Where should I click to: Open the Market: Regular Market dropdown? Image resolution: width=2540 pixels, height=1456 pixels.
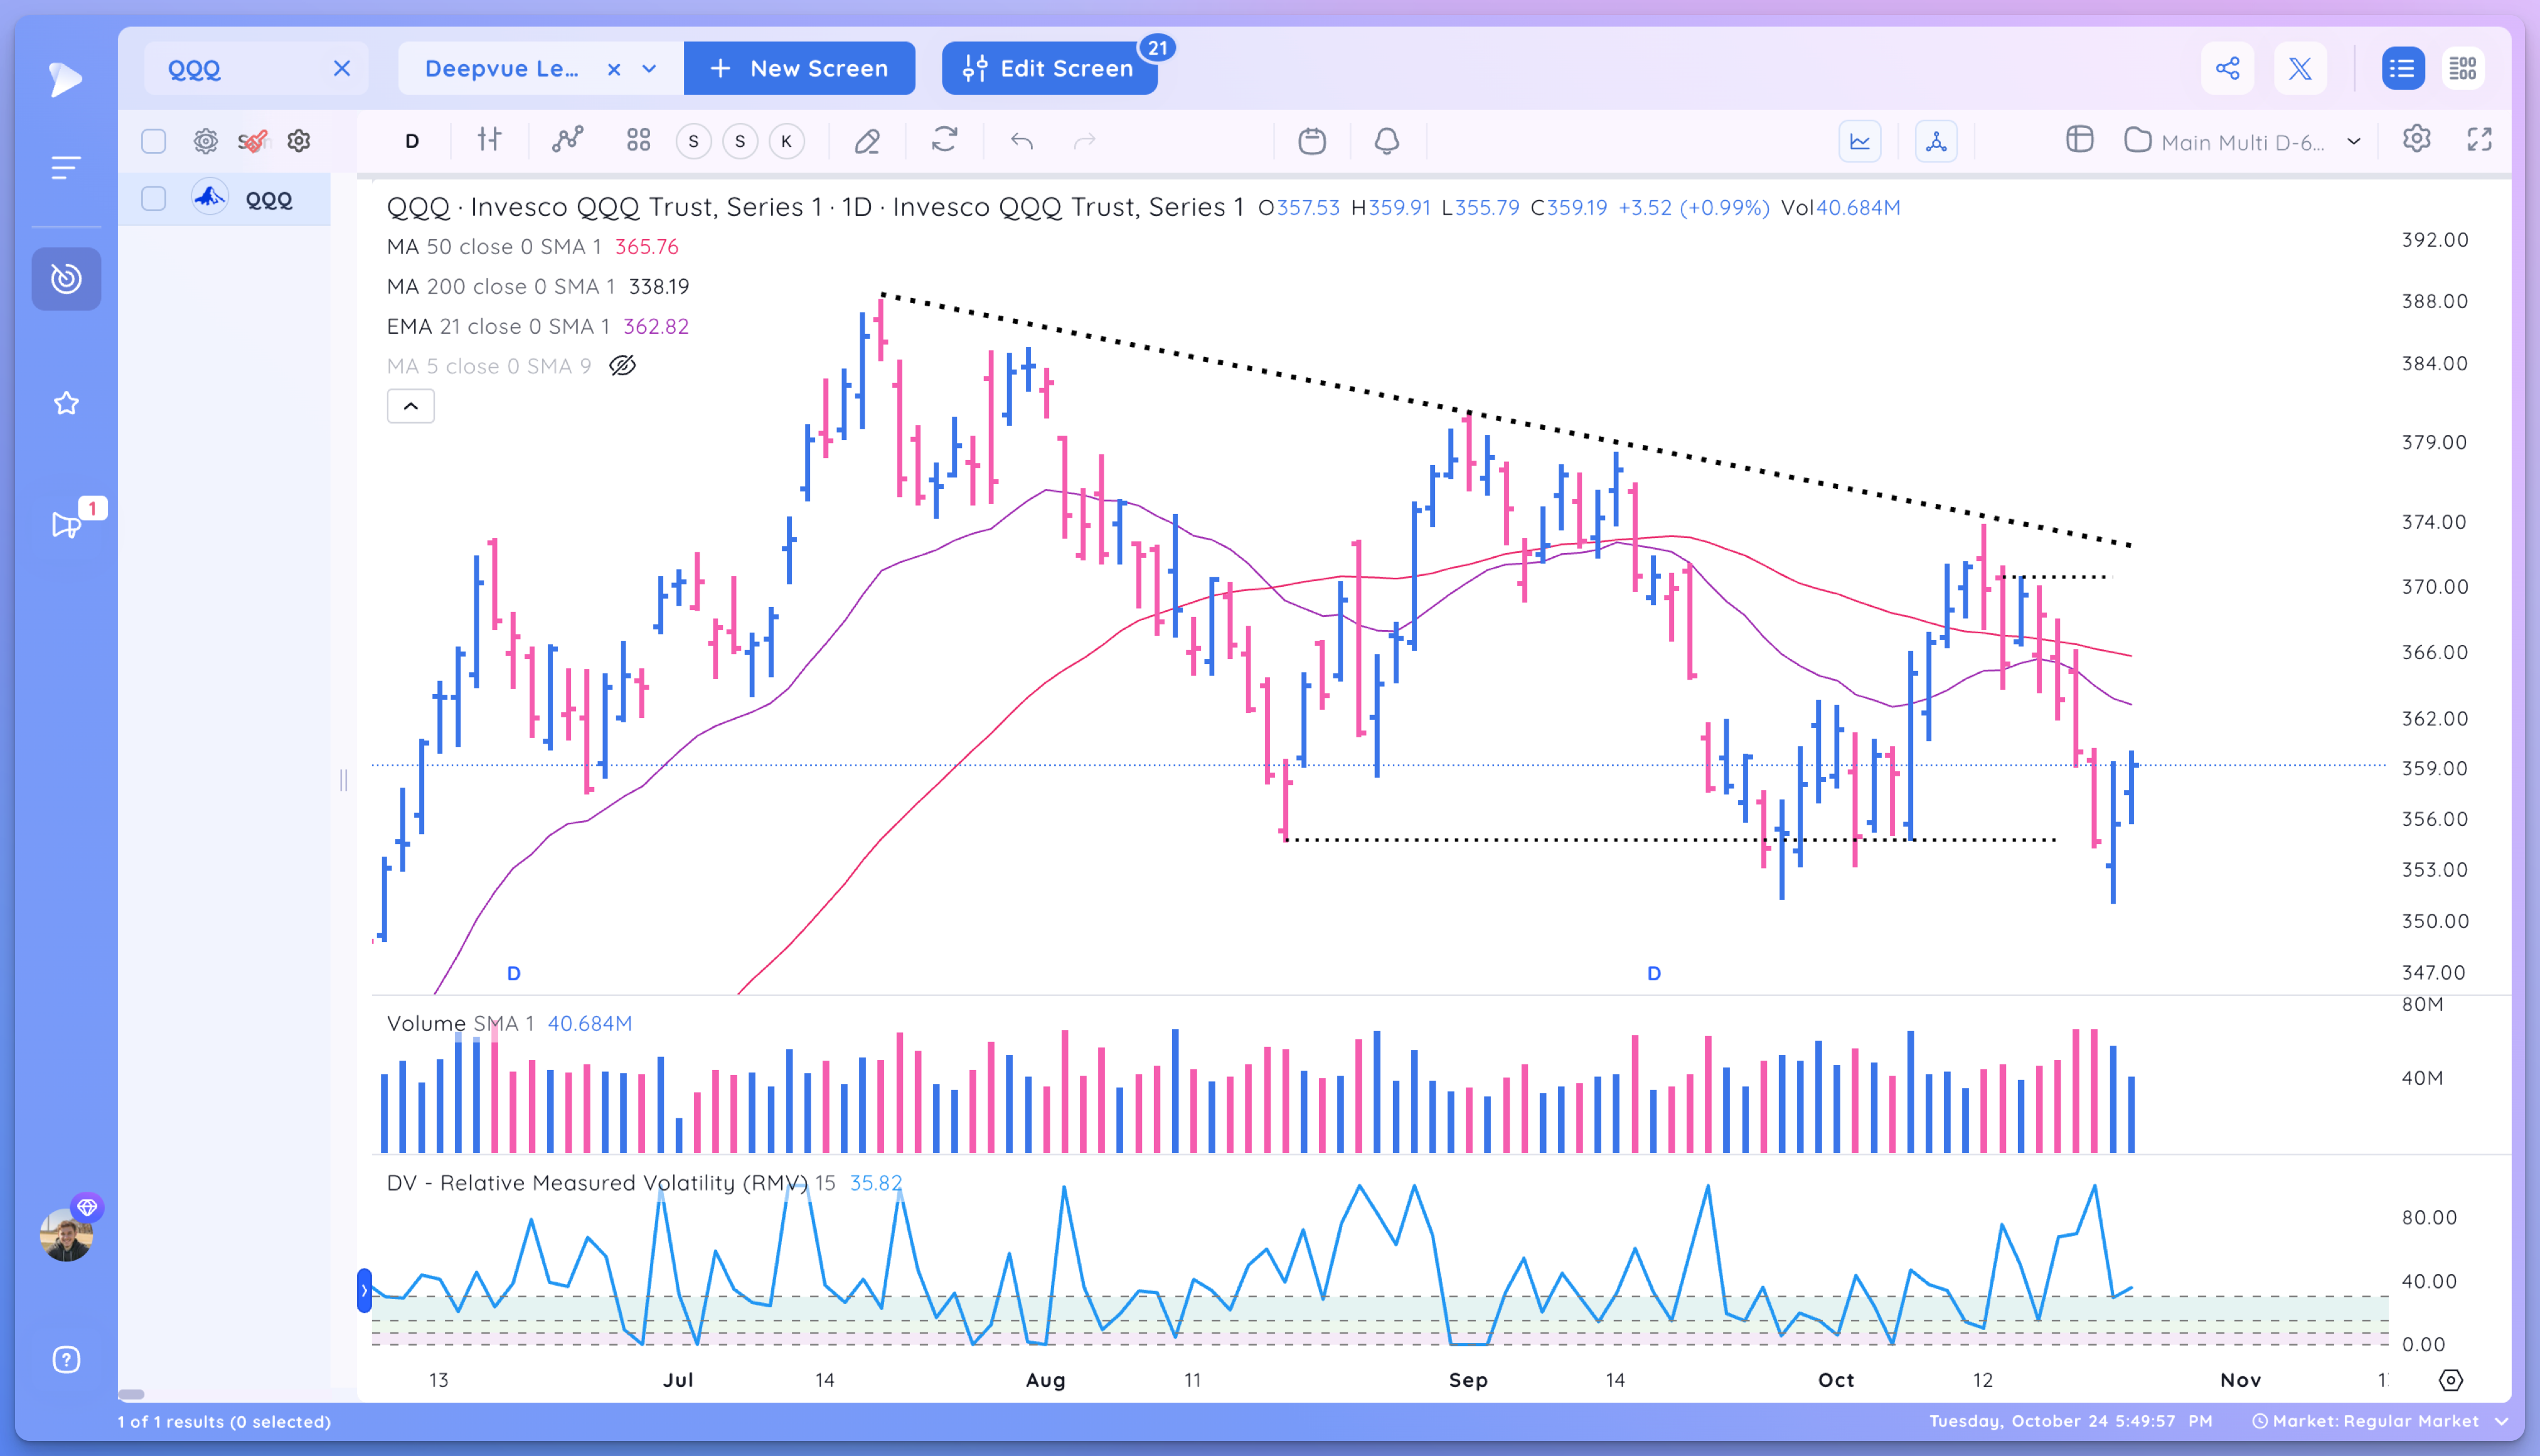(x=2381, y=1421)
